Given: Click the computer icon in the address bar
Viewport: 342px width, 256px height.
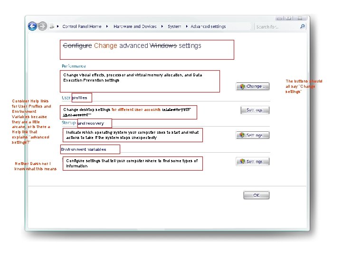Looking at the screenshot, I should [52, 27].
